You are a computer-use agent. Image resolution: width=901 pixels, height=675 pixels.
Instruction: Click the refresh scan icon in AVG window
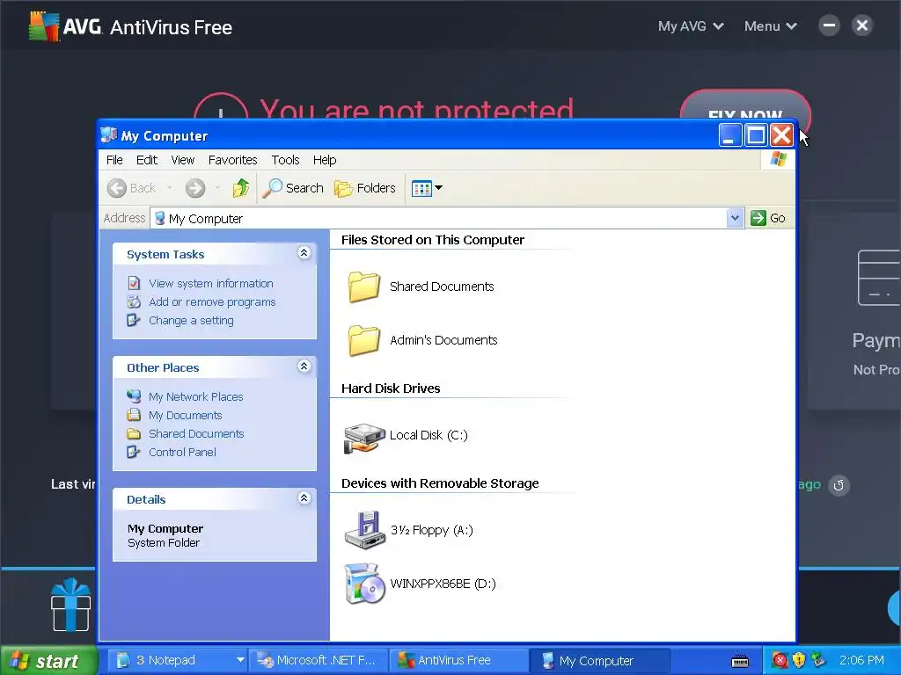839,485
